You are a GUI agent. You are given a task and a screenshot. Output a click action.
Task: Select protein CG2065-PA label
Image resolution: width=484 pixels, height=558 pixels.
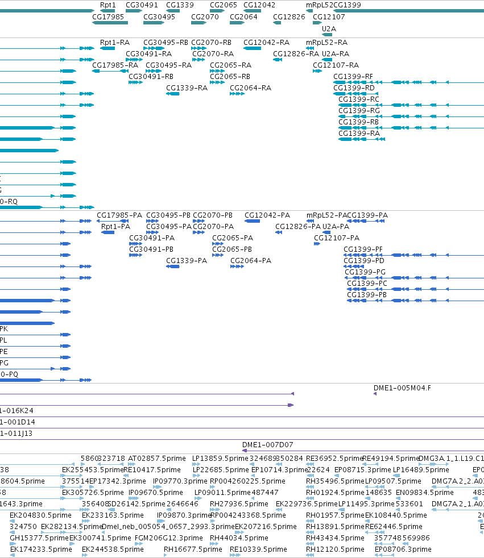[x=233, y=238]
